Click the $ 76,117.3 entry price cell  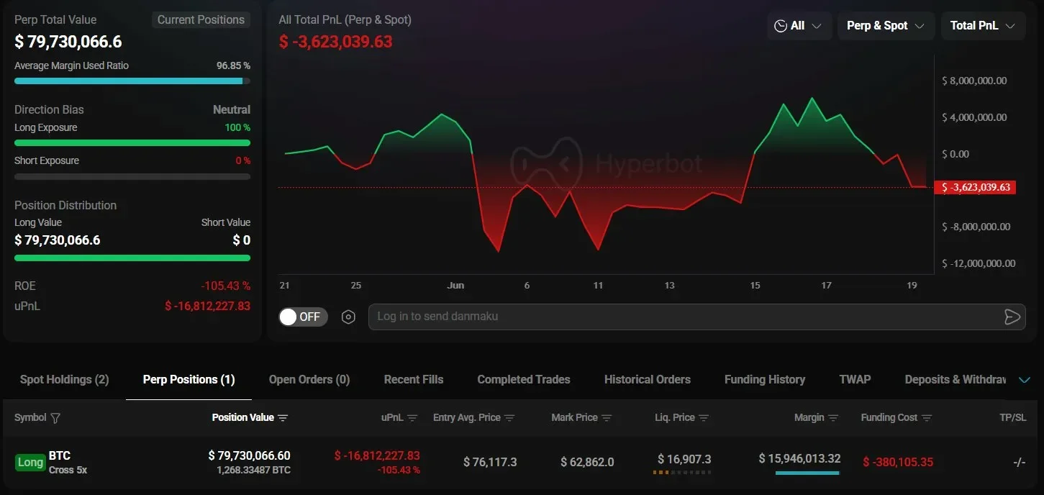pyautogui.click(x=490, y=462)
